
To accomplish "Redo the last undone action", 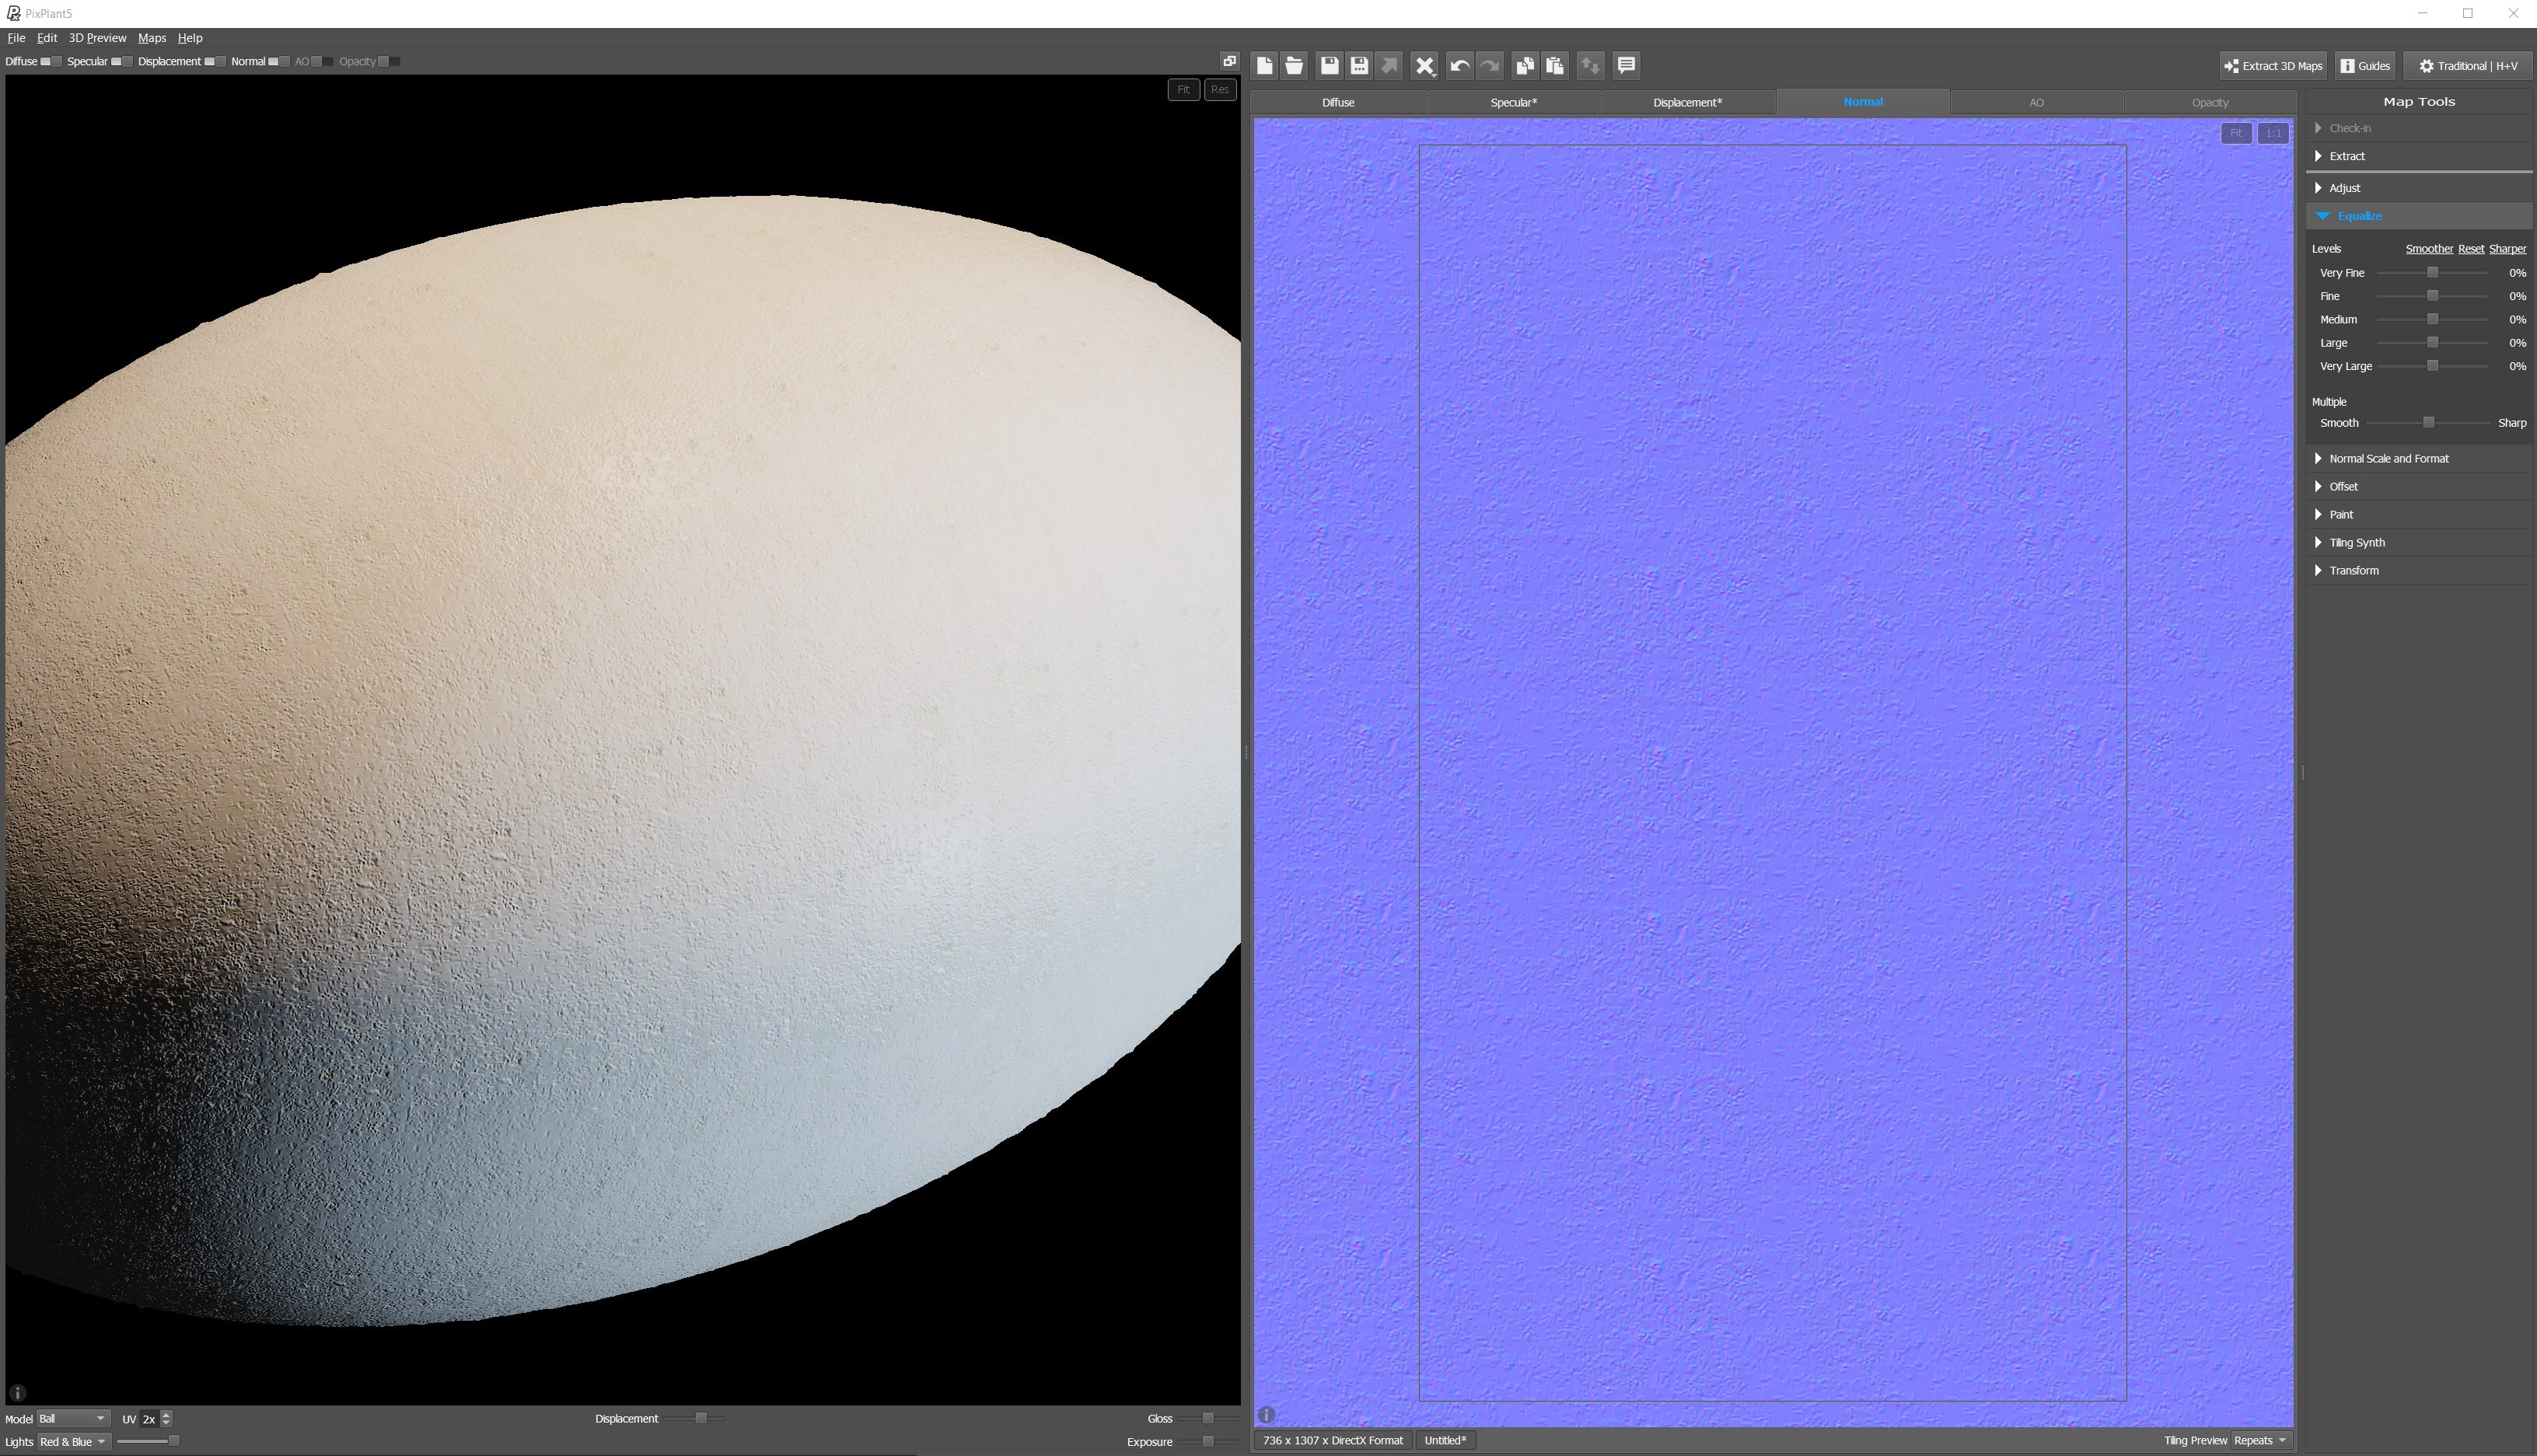I will click(1490, 66).
